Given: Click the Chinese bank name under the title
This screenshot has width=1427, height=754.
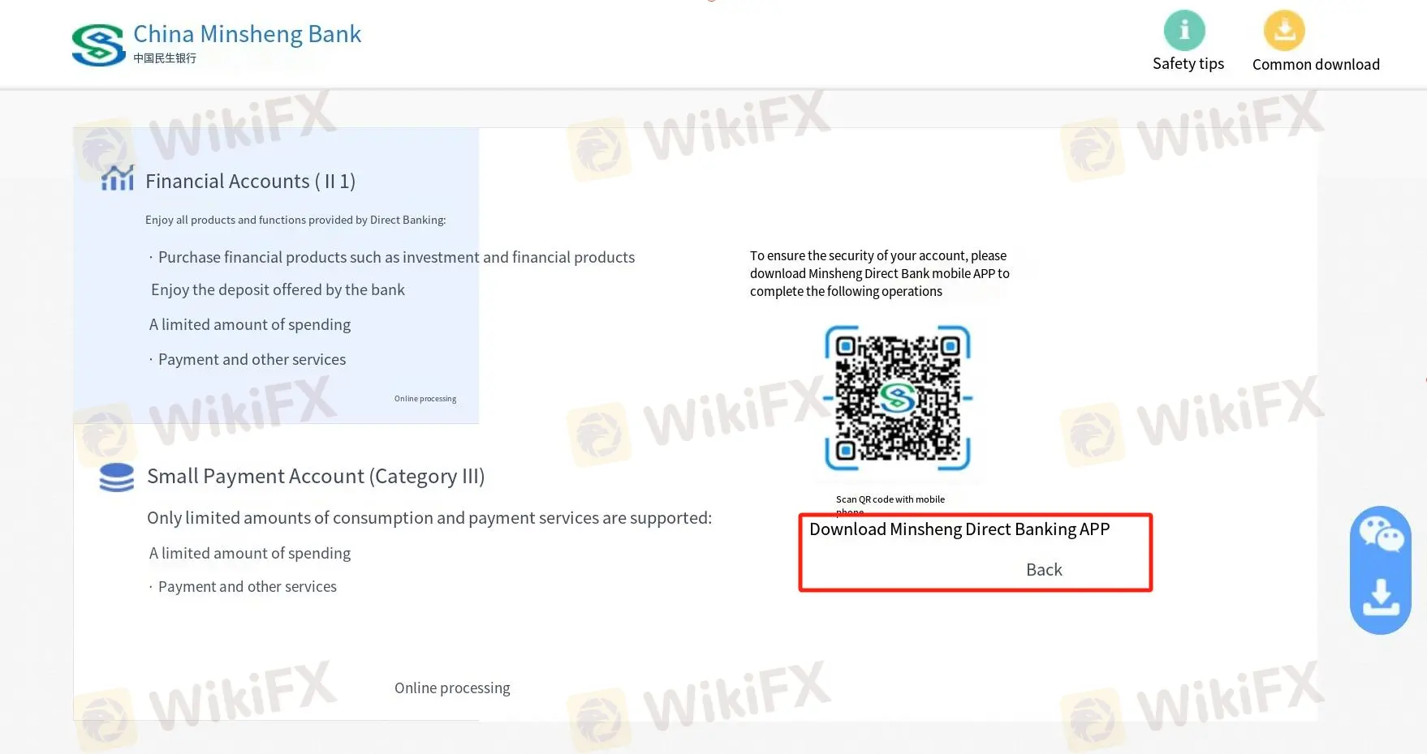Looking at the screenshot, I should click(165, 58).
